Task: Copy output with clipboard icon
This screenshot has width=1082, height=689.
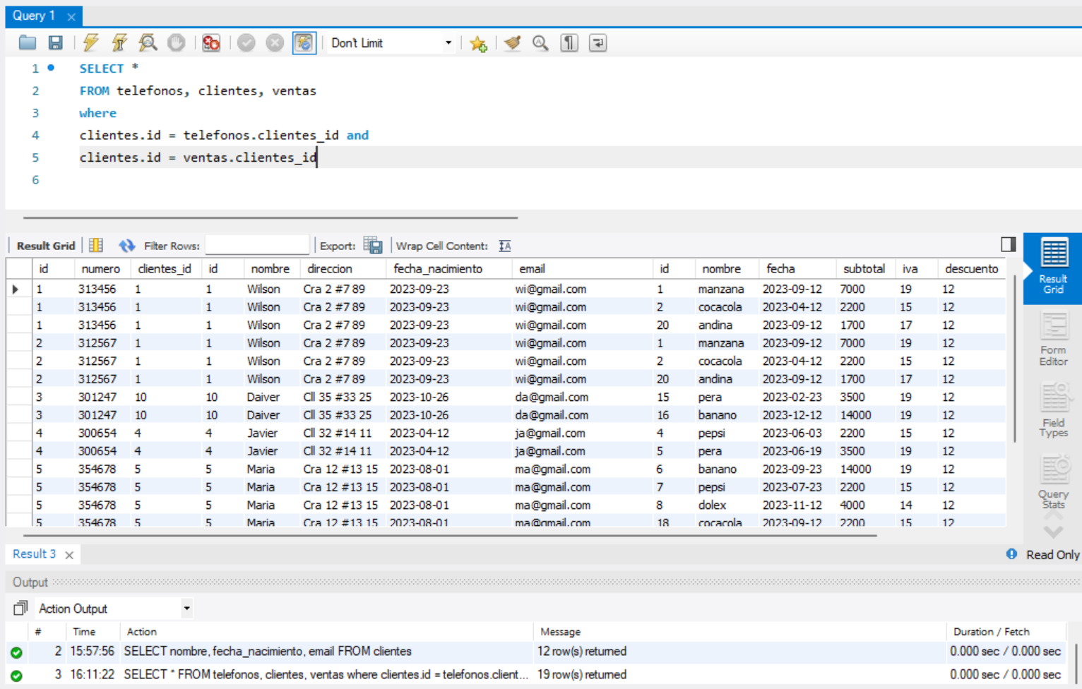Action: point(20,608)
